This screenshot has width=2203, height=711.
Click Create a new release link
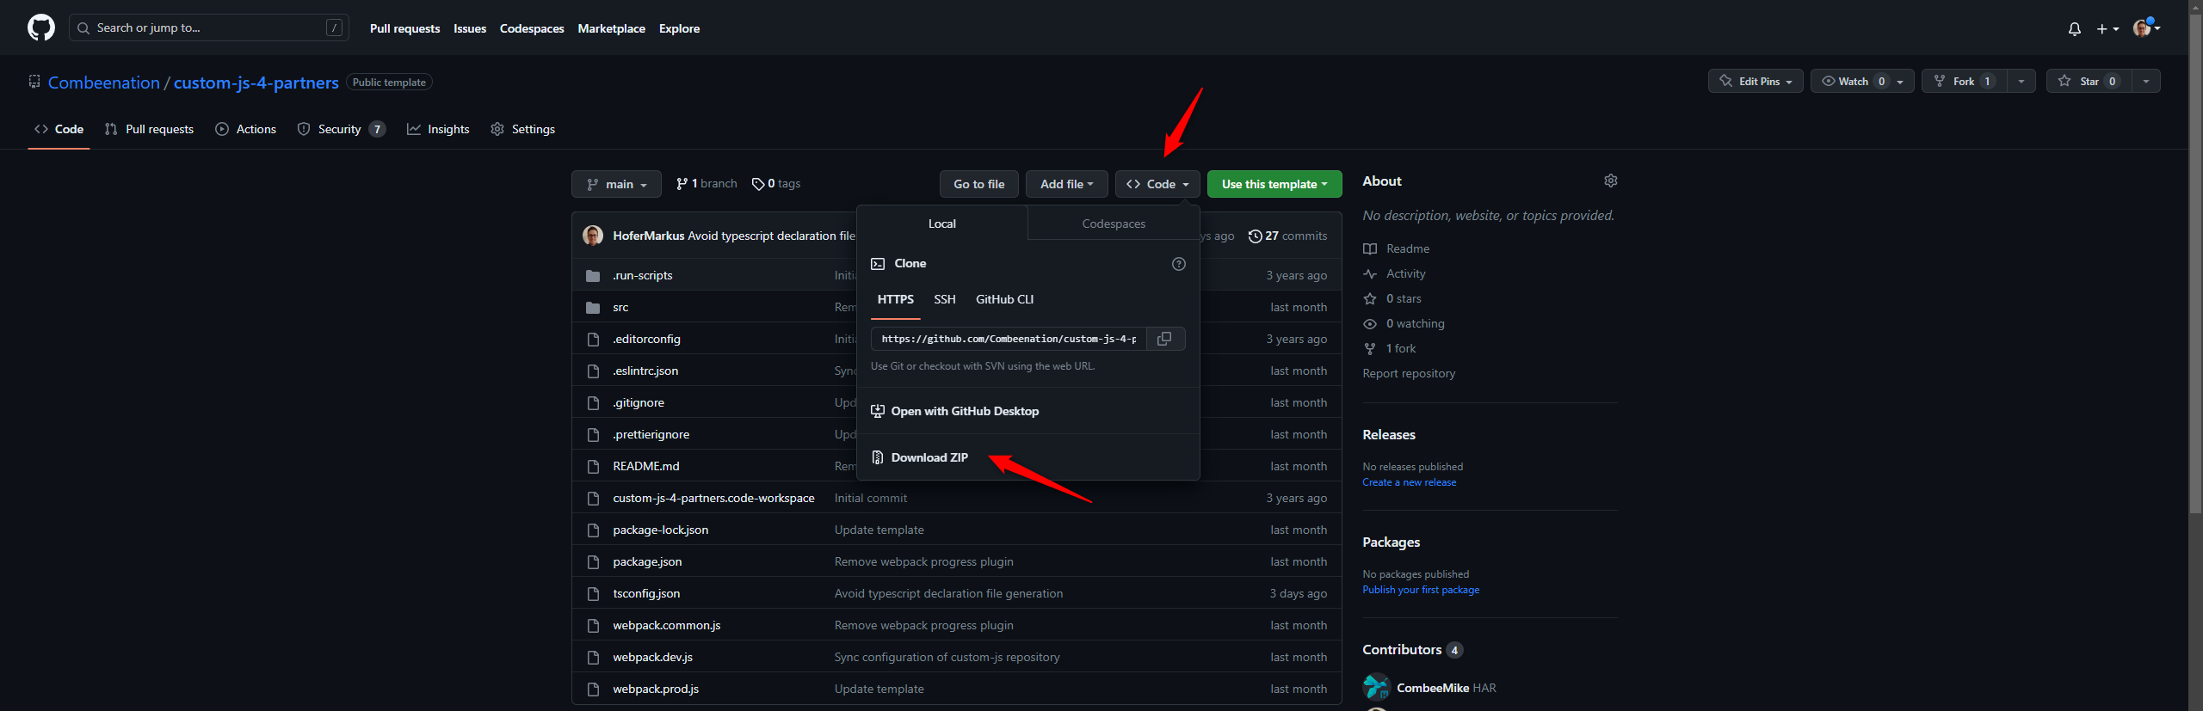[1409, 482]
